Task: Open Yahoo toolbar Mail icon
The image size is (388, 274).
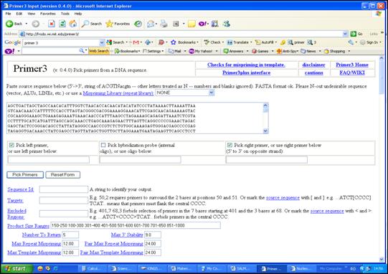Action: coord(175,51)
